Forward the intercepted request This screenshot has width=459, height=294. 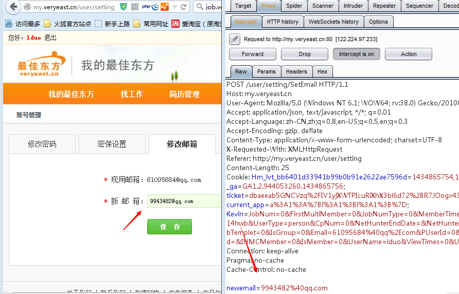[253, 54]
